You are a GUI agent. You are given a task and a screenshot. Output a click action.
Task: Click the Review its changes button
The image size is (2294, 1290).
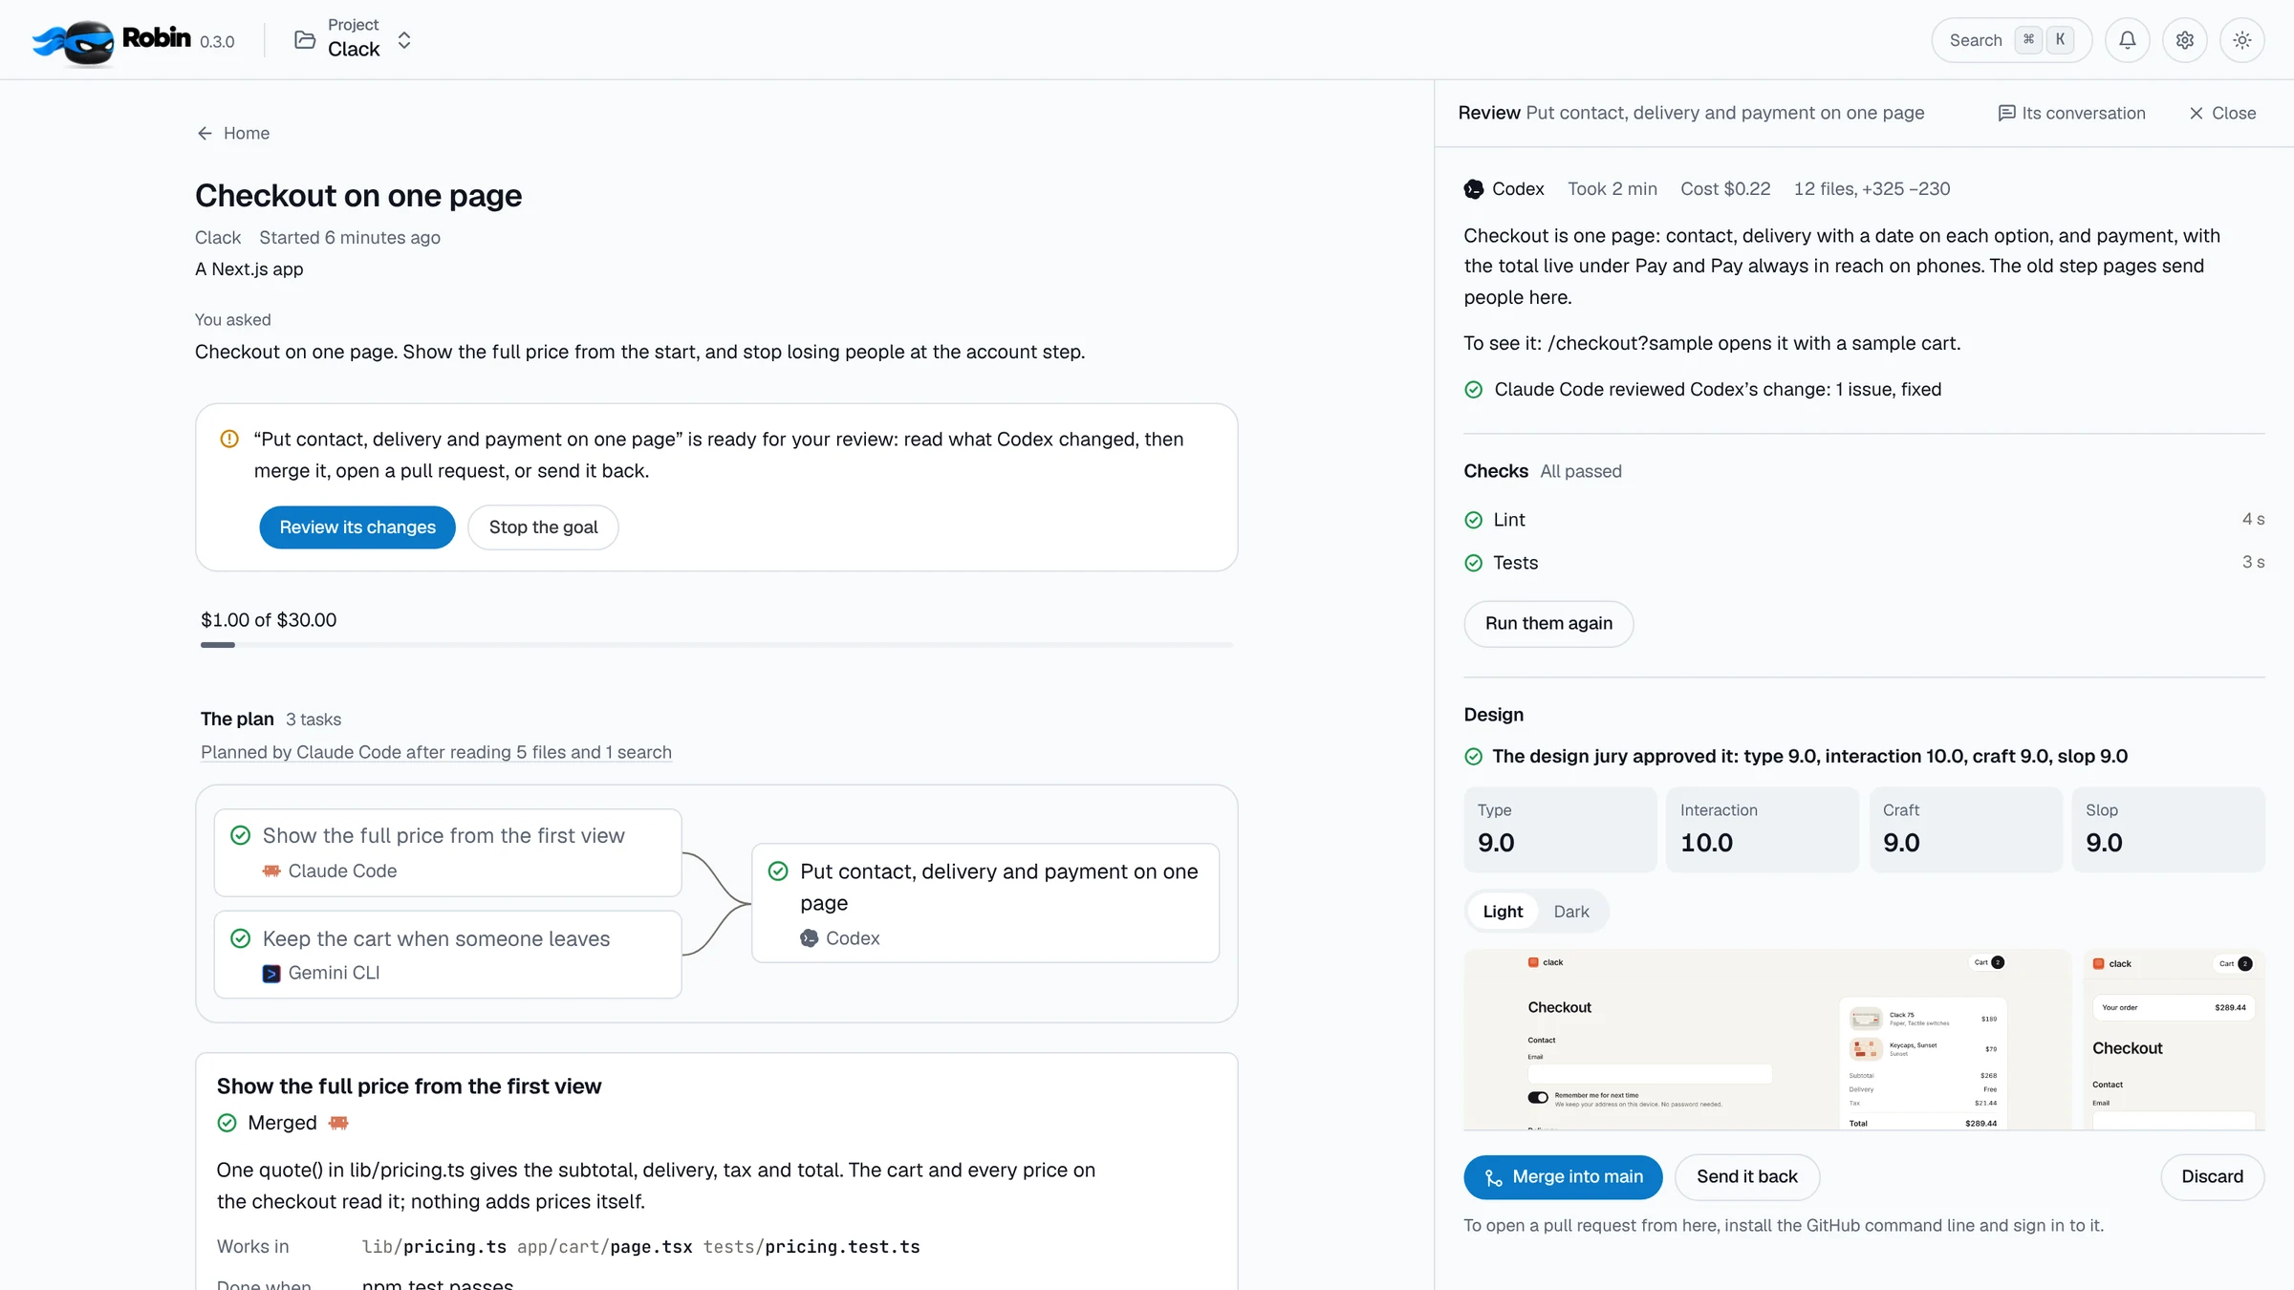click(357, 527)
